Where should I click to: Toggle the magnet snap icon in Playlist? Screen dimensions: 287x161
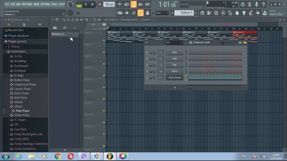coord(57,20)
